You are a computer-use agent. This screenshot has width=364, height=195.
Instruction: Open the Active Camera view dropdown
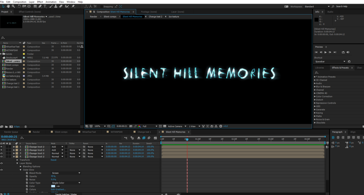177,126
